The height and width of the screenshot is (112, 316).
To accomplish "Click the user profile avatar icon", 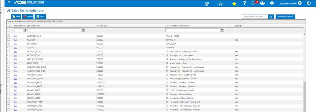I will tap(300, 3).
